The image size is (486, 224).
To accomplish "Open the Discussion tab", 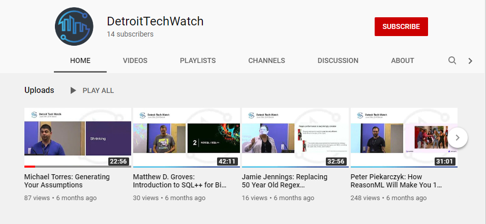I will 338,60.
